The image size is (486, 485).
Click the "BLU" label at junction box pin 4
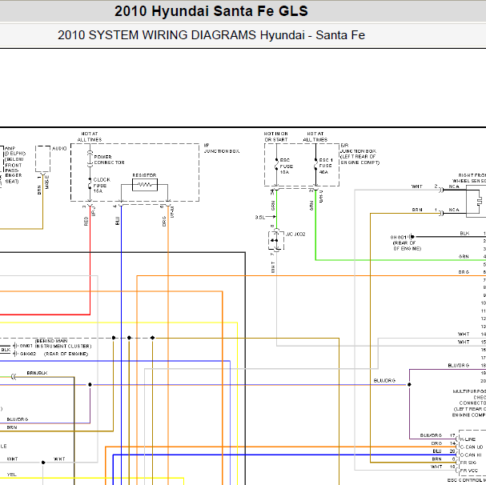click(x=118, y=221)
